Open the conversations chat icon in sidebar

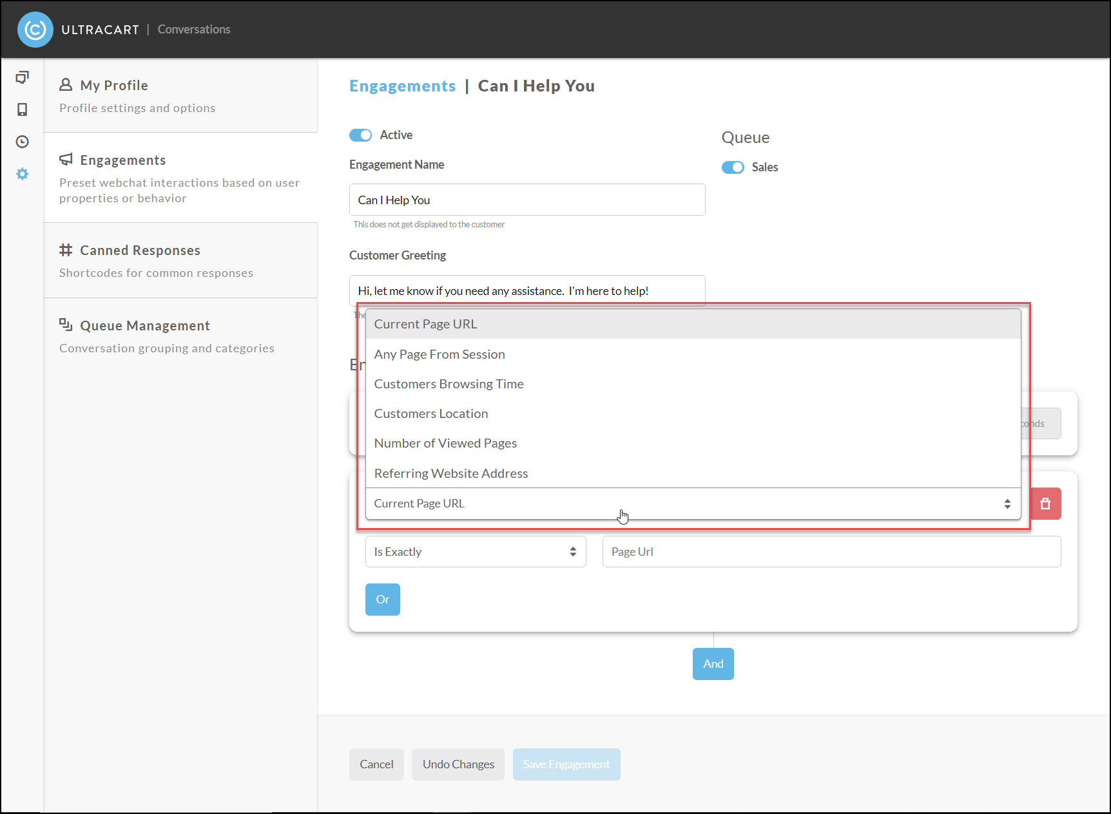[22, 77]
